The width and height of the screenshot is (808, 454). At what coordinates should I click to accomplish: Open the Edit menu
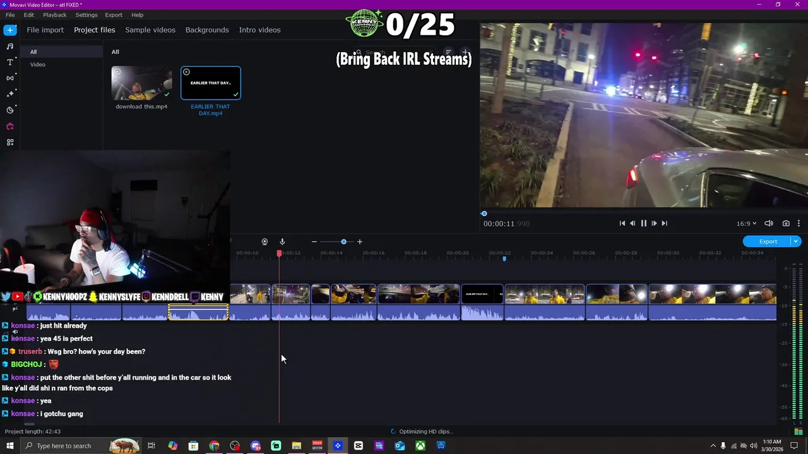[x=29, y=15]
